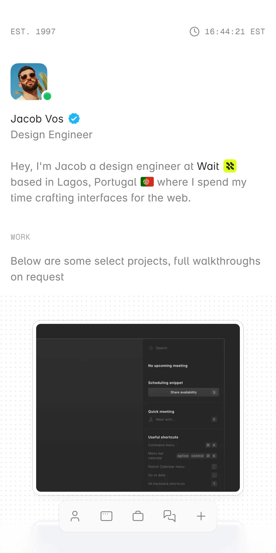Click the clock icon beside the time

pos(195,32)
